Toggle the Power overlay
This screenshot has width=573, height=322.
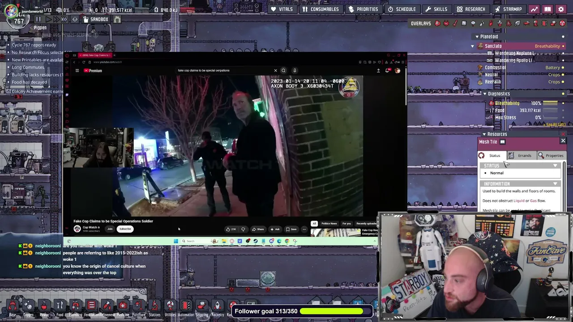coord(446,23)
